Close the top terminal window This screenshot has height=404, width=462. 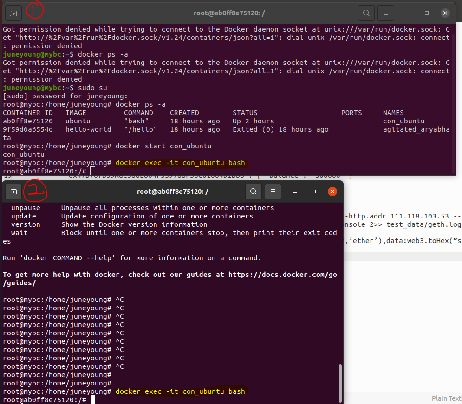click(x=445, y=13)
